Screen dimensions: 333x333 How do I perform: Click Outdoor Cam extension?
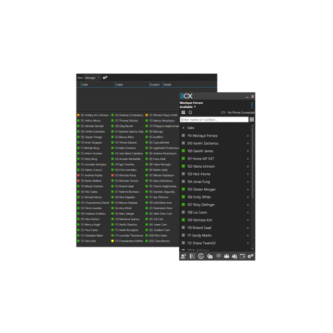(x=162, y=230)
